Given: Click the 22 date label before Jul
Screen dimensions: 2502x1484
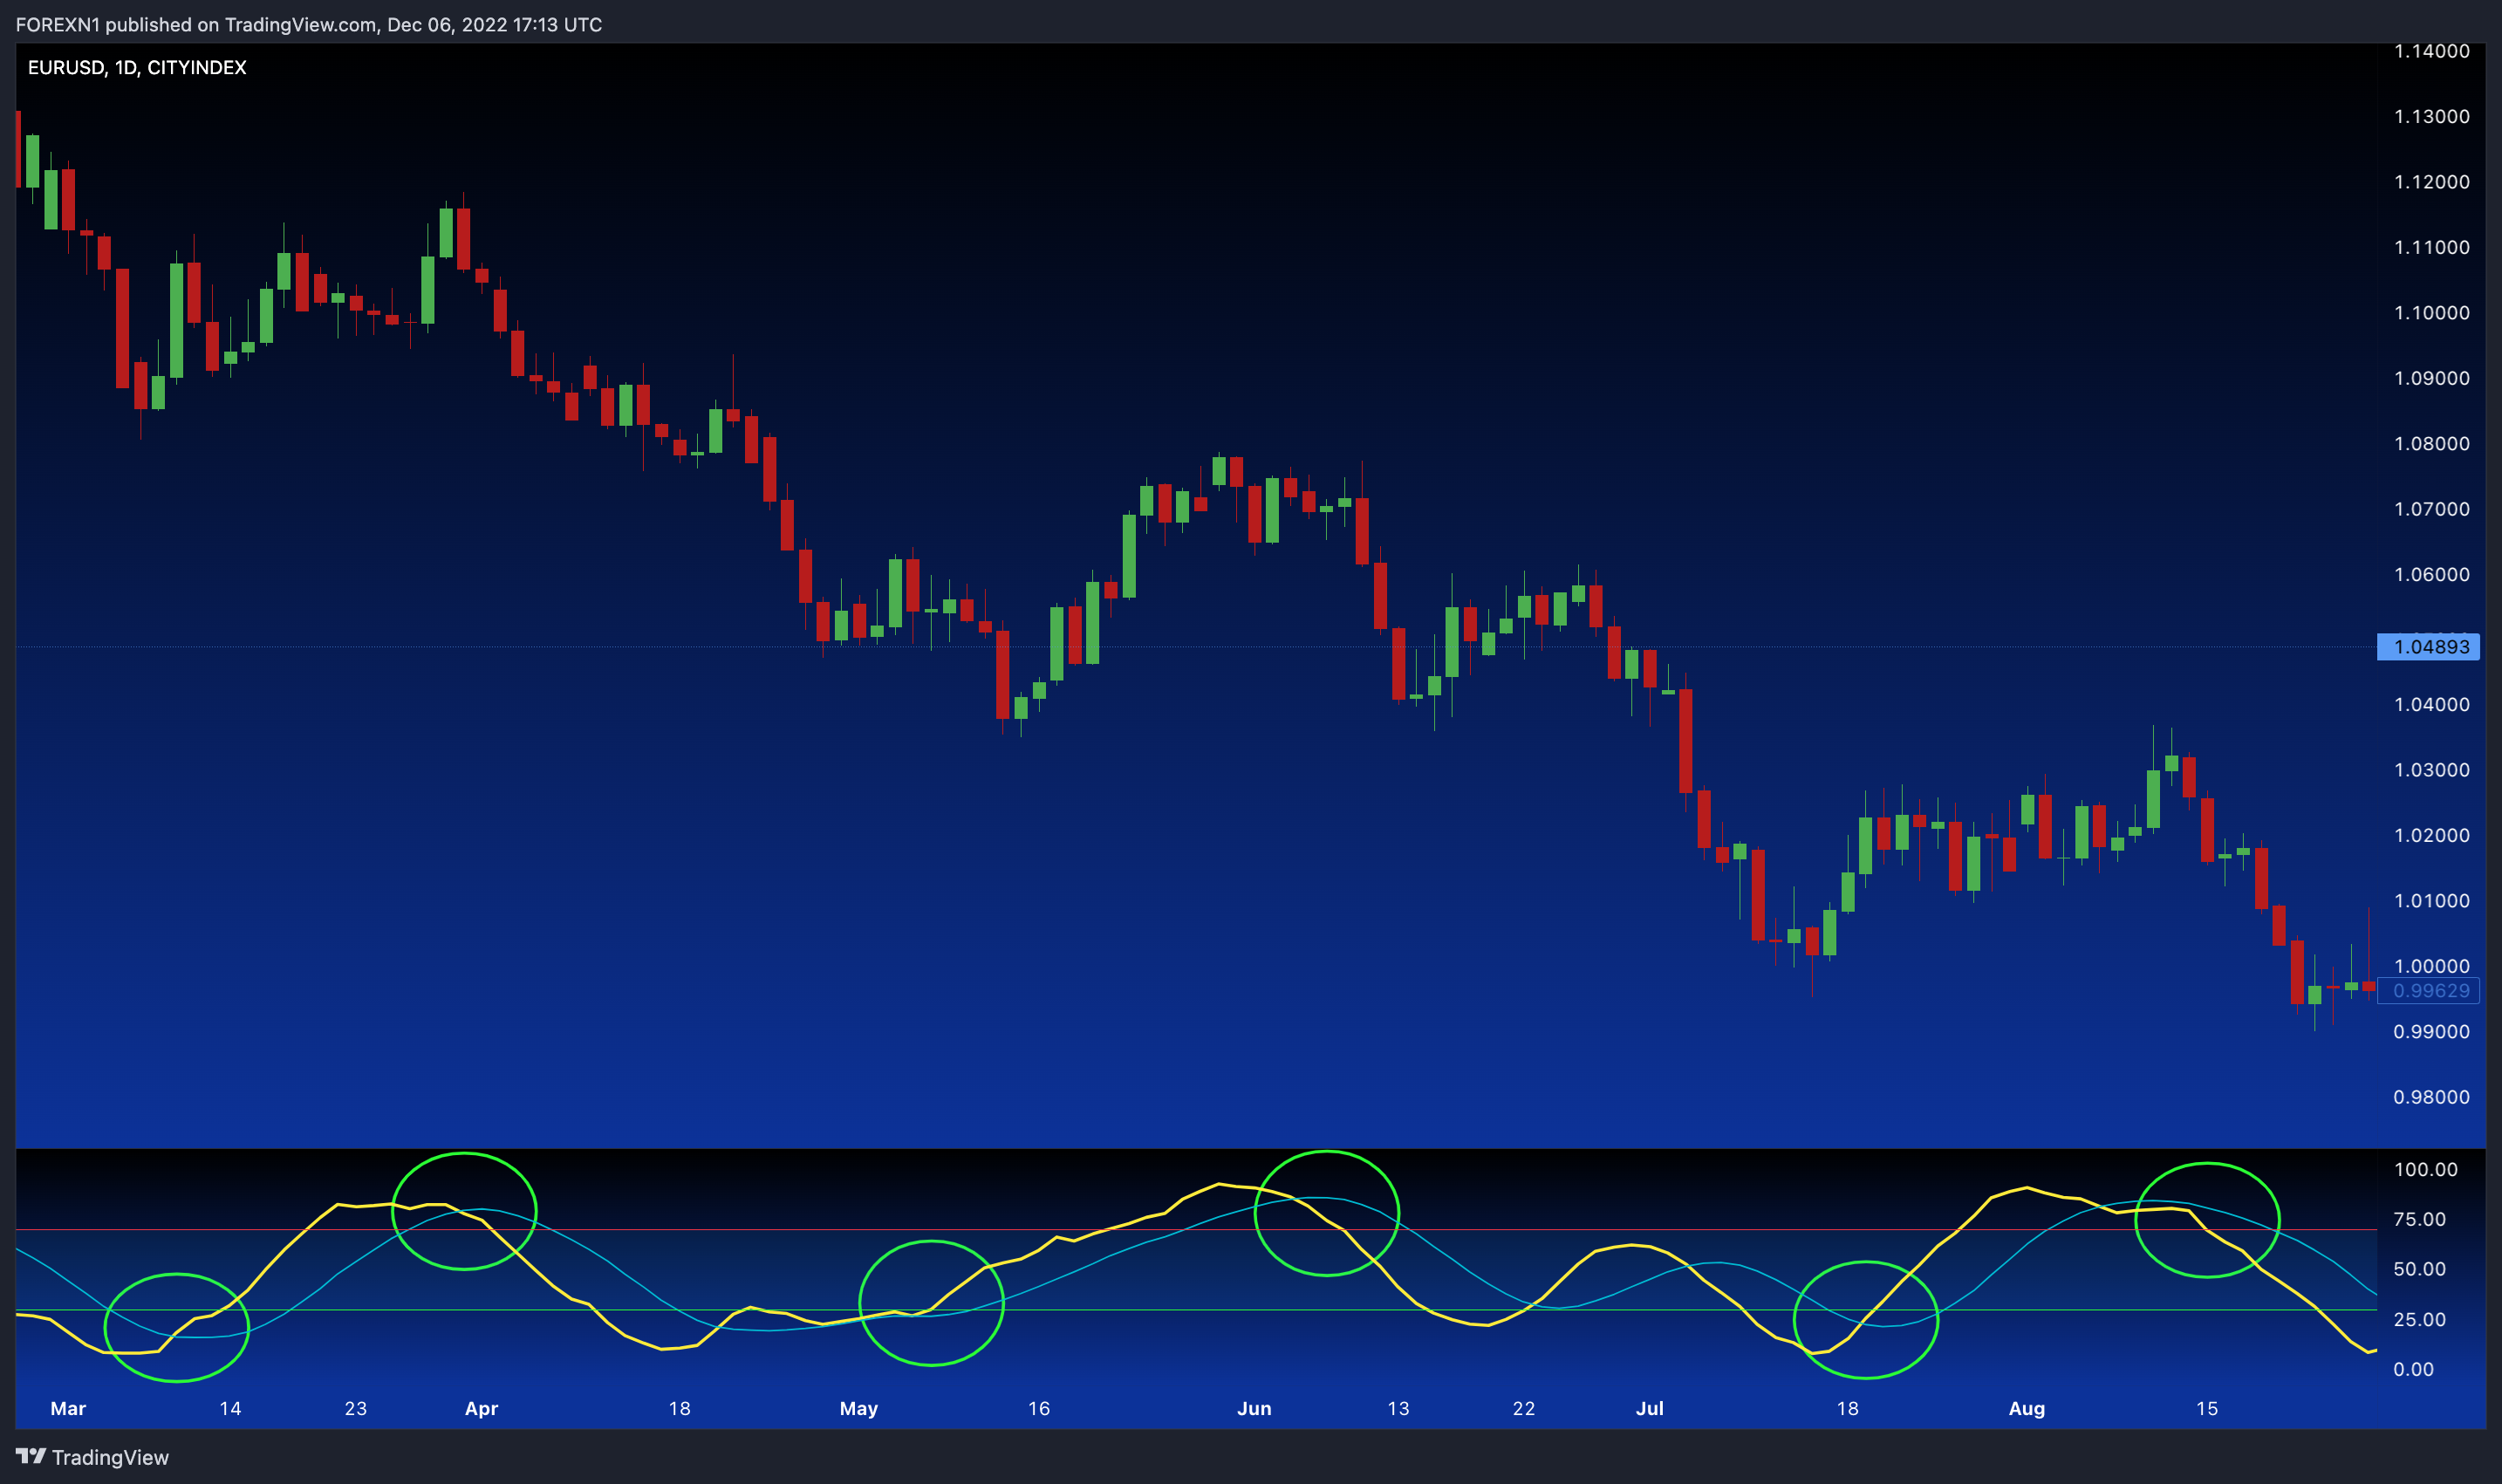Looking at the screenshot, I should [x=1524, y=1408].
